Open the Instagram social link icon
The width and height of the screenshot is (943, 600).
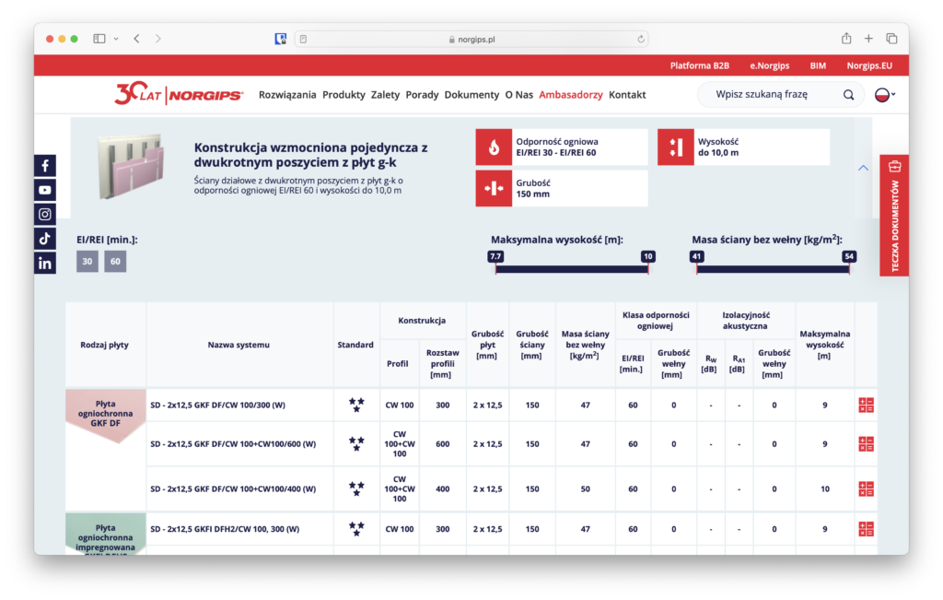pyautogui.click(x=45, y=214)
